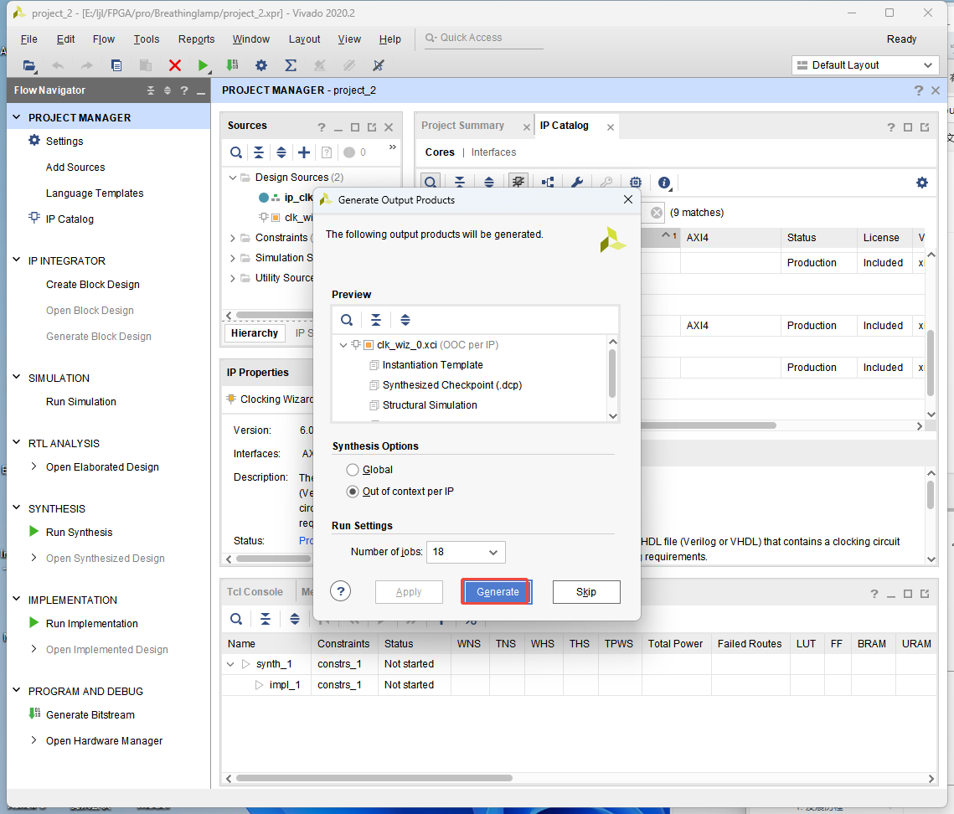Collapse all rows in Design Runs panel
The height and width of the screenshot is (814, 954).
(x=266, y=620)
